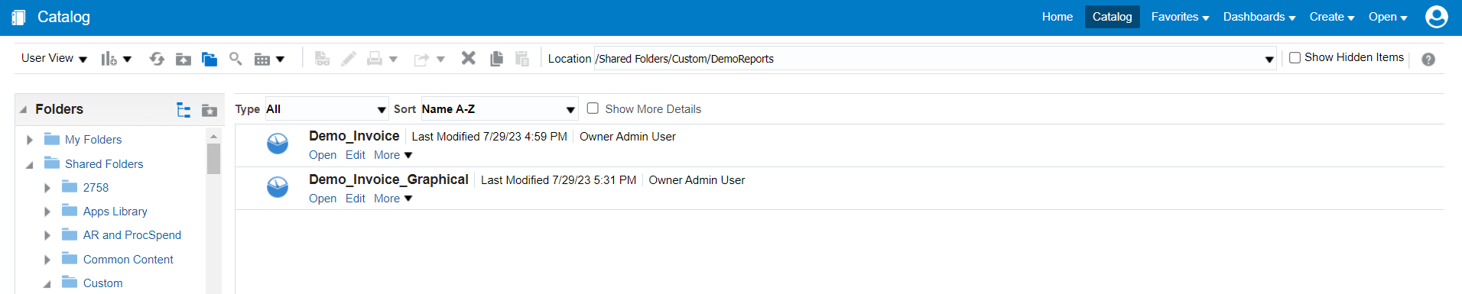Open the Favorites menu

pyautogui.click(x=1180, y=17)
